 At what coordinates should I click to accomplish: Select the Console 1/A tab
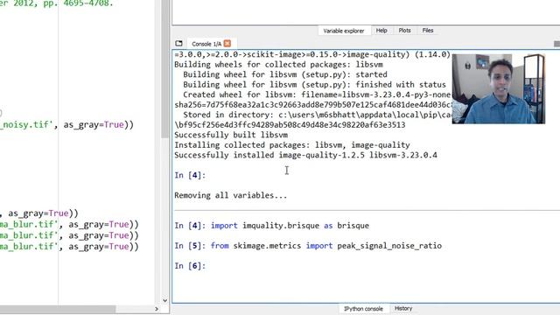[206, 44]
